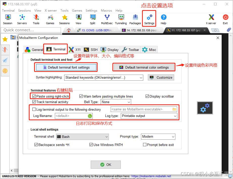Screen dimensions: 233x179
Task: Click the Split toolbar icon
Action: click(x=93, y=19)
